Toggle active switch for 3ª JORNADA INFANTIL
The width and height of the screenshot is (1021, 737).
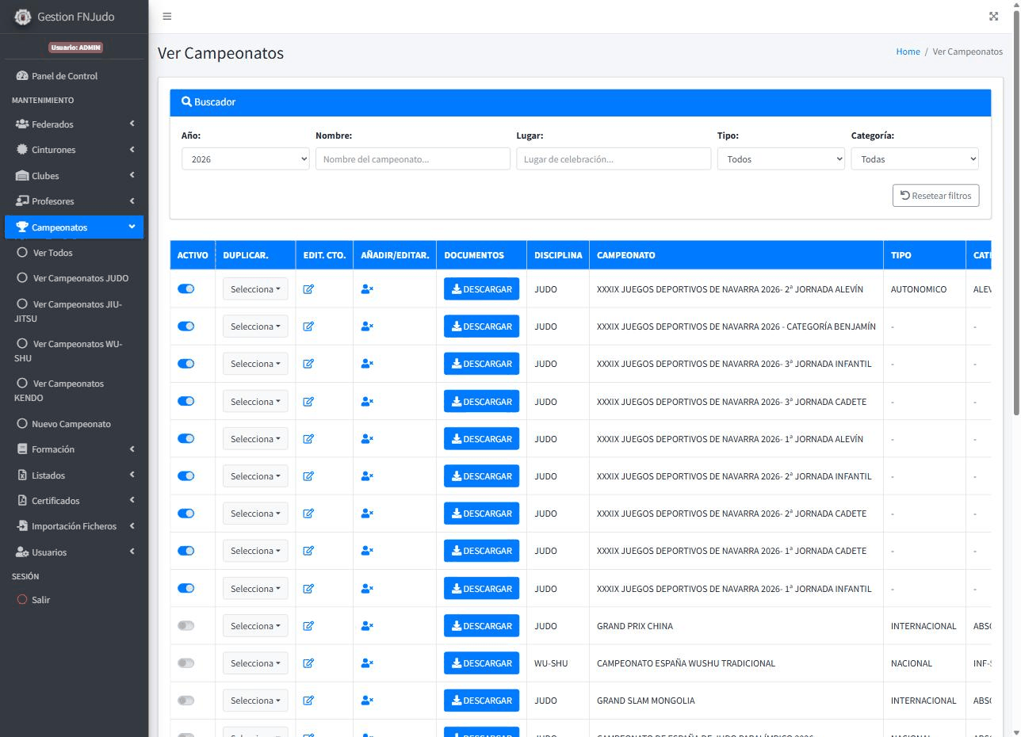click(x=186, y=364)
